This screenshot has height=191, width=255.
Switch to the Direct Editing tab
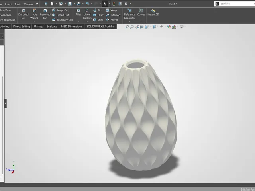tap(22, 27)
